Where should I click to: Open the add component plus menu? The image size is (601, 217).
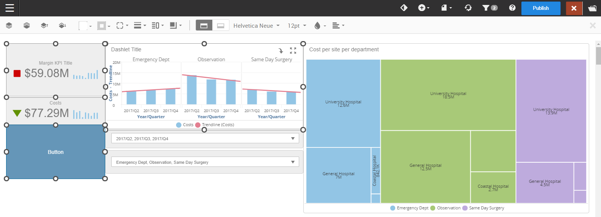(423, 8)
